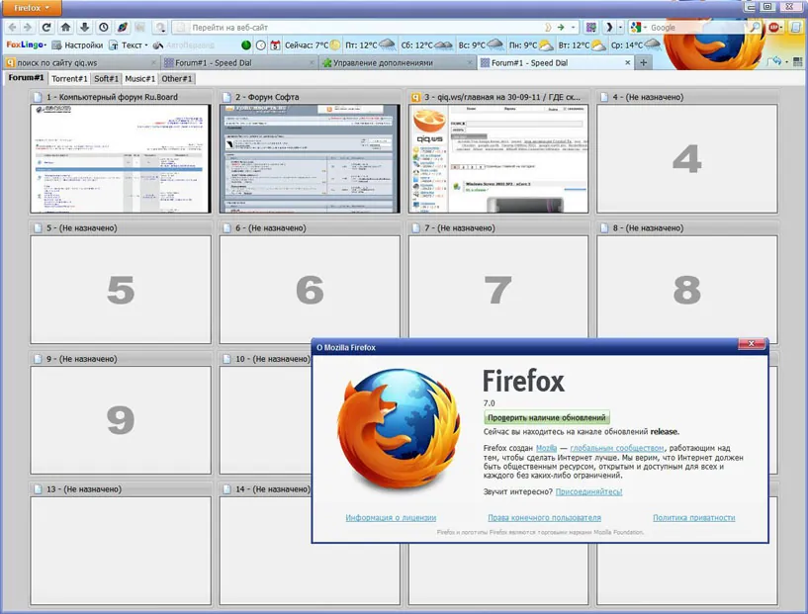Click the 'Присоединяйтесь!' link

588,492
